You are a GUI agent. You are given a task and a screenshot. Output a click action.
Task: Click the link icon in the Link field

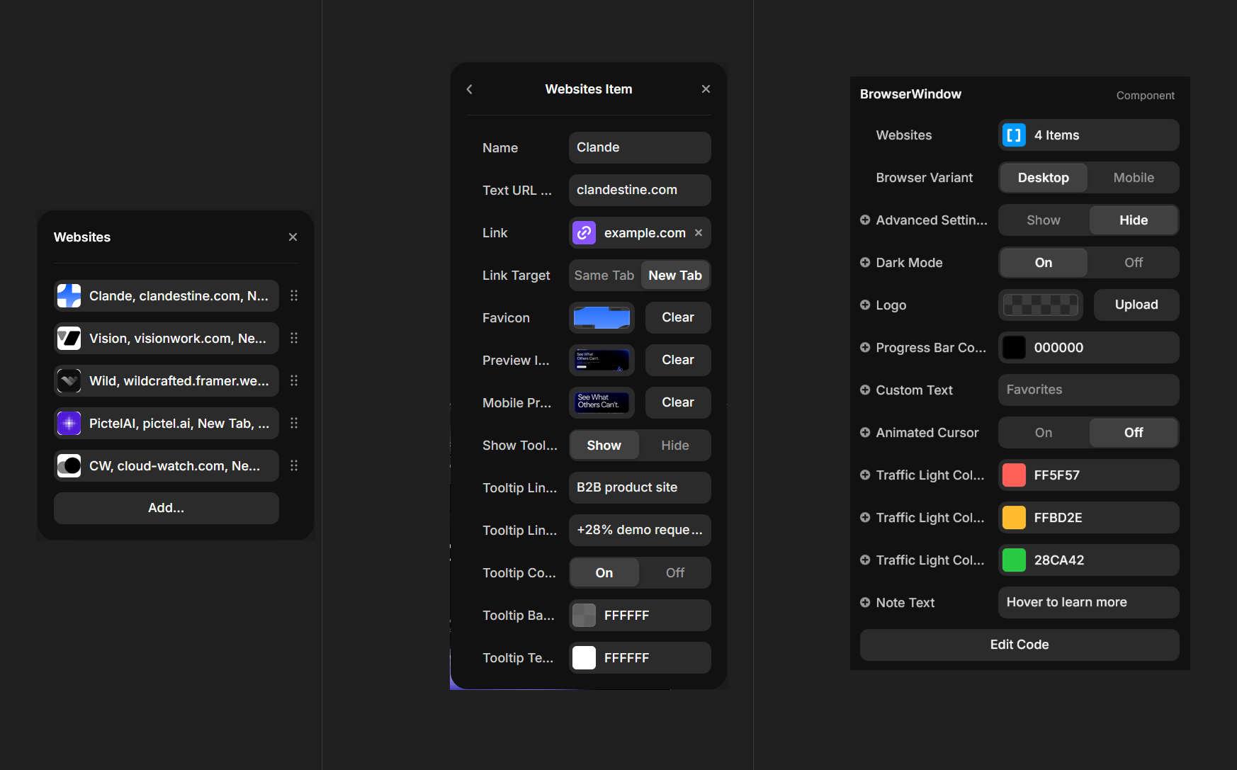584,232
